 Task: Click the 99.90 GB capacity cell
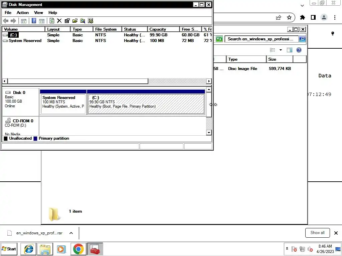tap(159, 35)
